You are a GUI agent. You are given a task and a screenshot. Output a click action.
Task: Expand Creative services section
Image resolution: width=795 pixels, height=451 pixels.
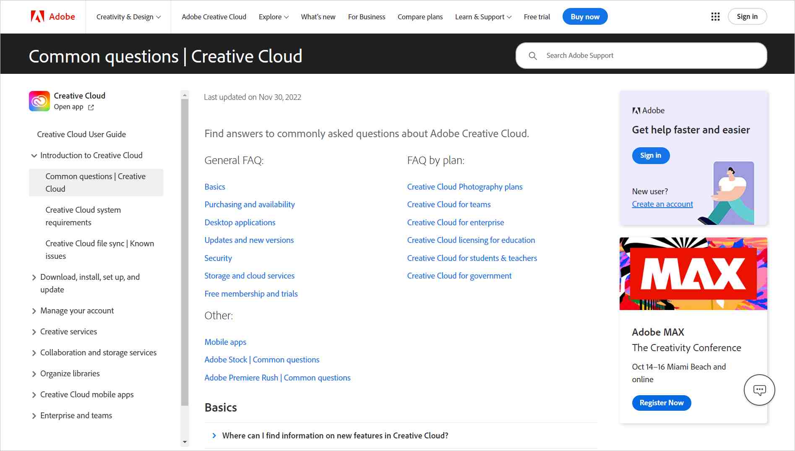pos(34,332)
